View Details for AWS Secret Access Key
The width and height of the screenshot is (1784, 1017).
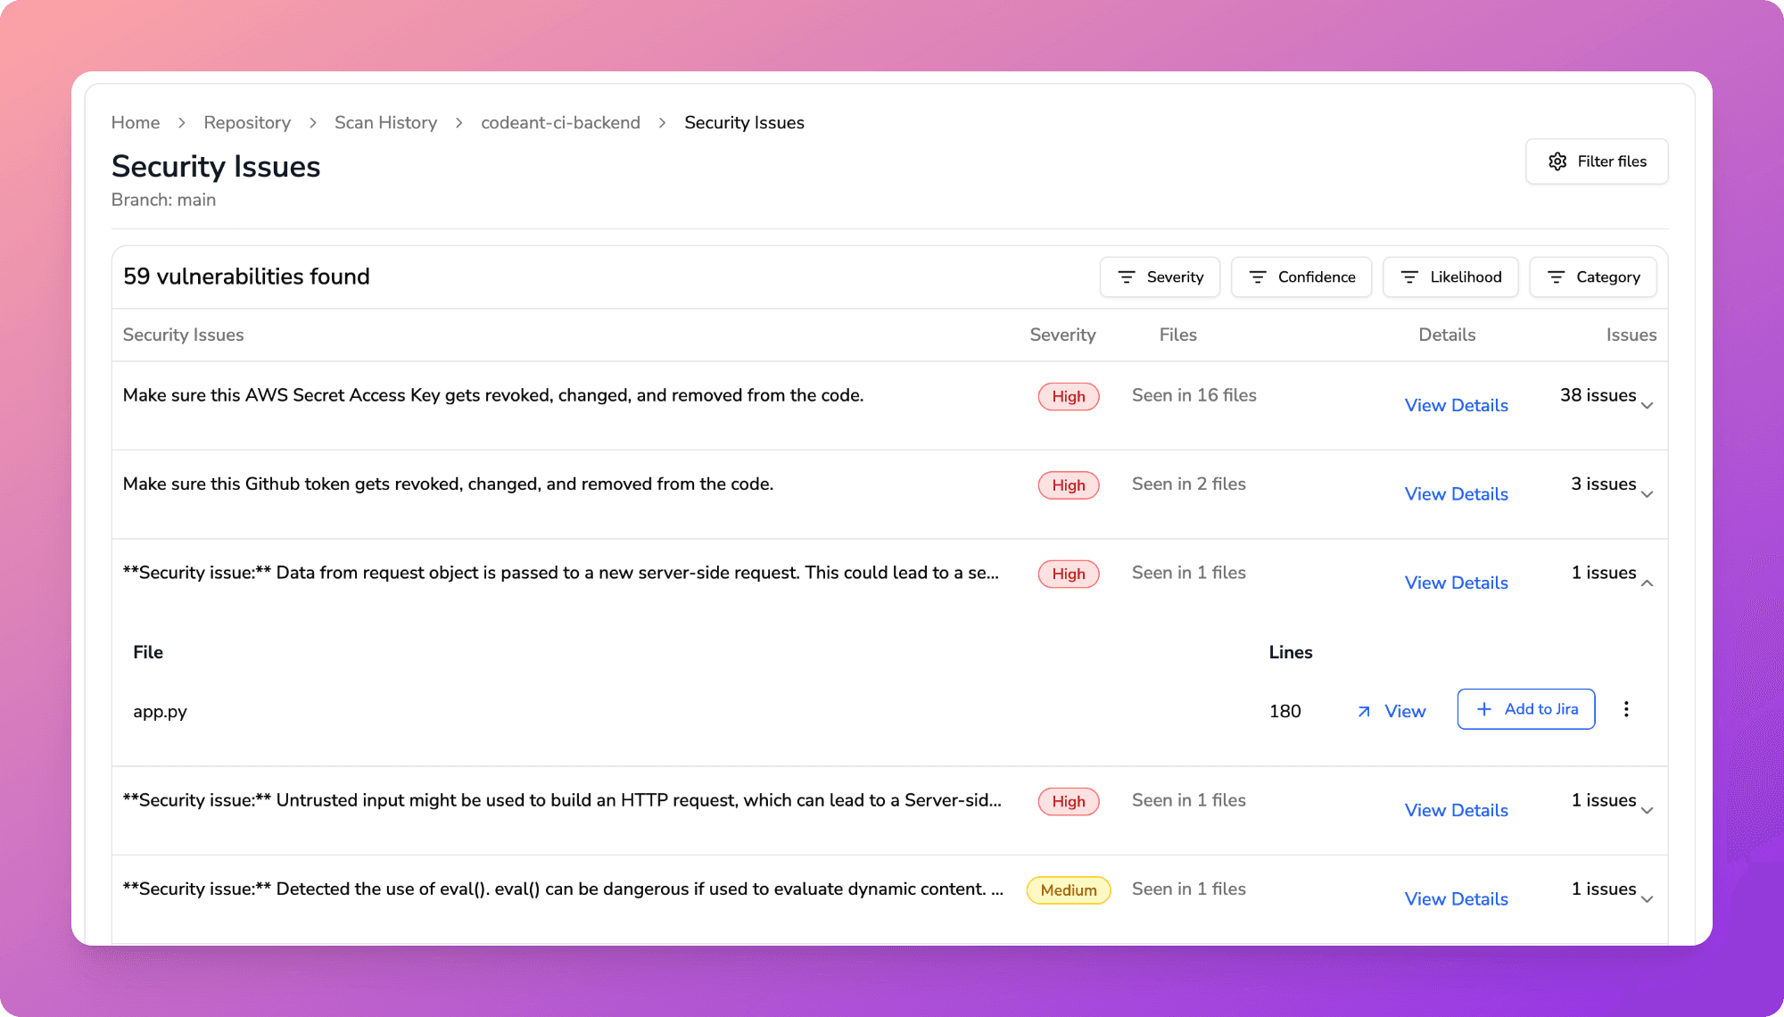pyautogui.click(x=1456, y=406)
